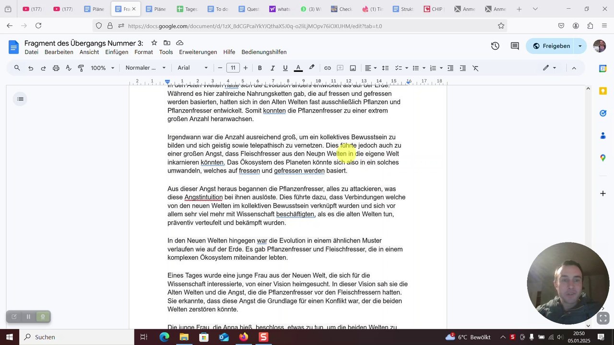Image resolution: width=614 pixels, height=345 pixels.
Task: Open the Erweiterungen menu
Action: (198, 52)
